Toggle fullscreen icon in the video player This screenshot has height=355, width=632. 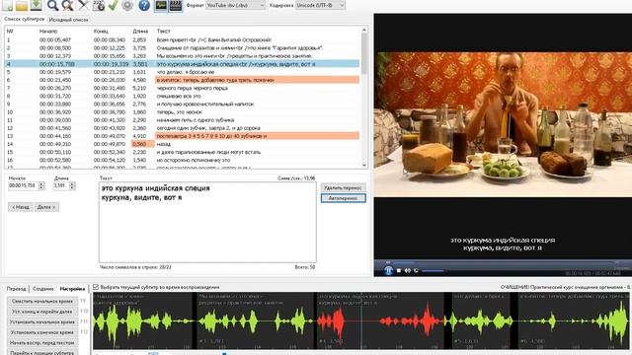pyautogui.click(x=416, y=270)
